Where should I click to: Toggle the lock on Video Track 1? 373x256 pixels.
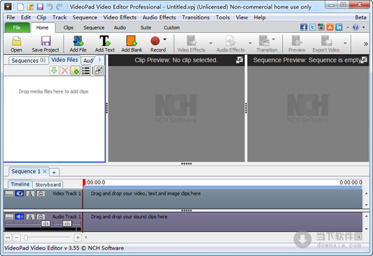[40, 193]
